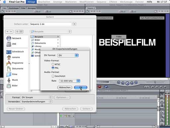The image size is (170, 128).
Task: Open the Hilfe menu
Action: point(149,2)
